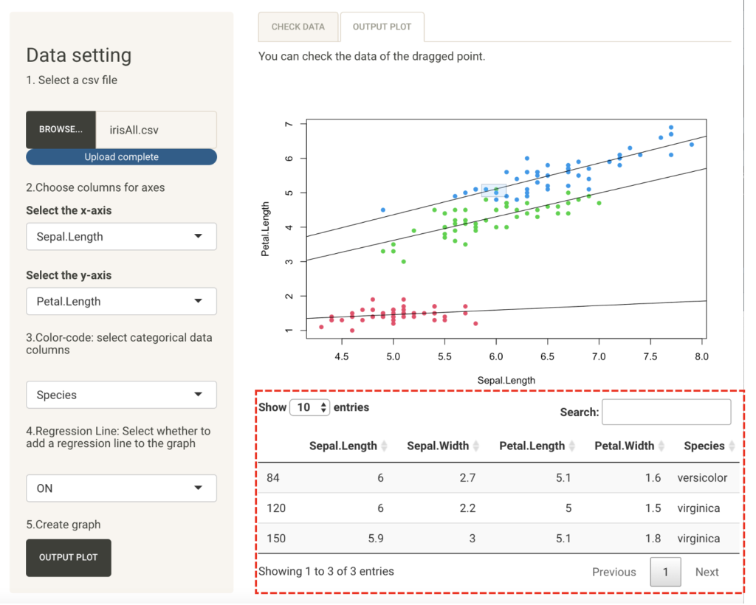756x605 pixels.
Task: Click the OUTPUT PLOT button in sidebar
Action: (x=68, y=557)
